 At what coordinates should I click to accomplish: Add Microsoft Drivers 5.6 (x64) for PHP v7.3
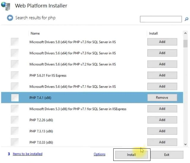(162, 53)
